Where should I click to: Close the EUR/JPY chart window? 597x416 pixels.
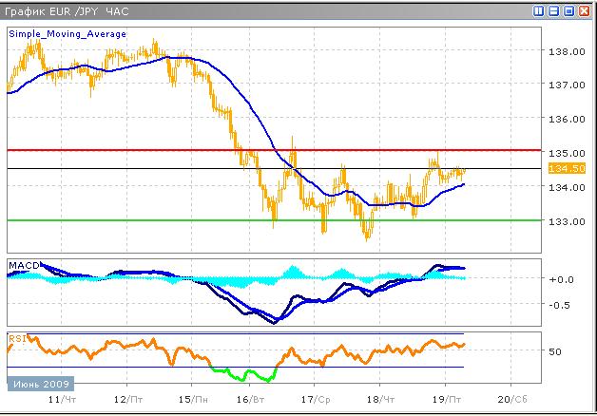pos(585,10)
